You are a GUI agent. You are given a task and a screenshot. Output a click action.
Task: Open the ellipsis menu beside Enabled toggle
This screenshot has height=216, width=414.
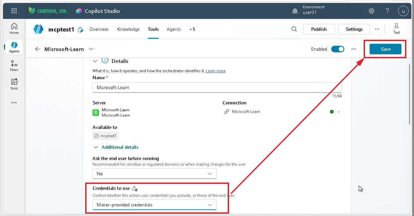[x=354, y=49]
